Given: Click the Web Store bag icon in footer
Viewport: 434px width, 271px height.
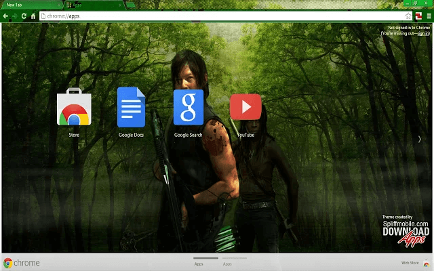Looking at the screenshot, I should 427,263.
